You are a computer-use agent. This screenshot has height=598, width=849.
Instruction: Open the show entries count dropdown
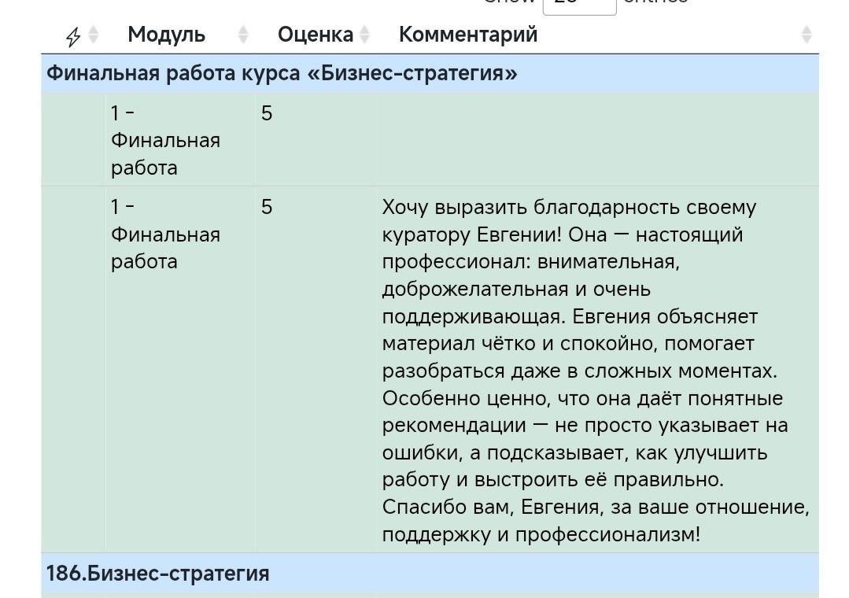pyautogui.click(x=579, y=6)
